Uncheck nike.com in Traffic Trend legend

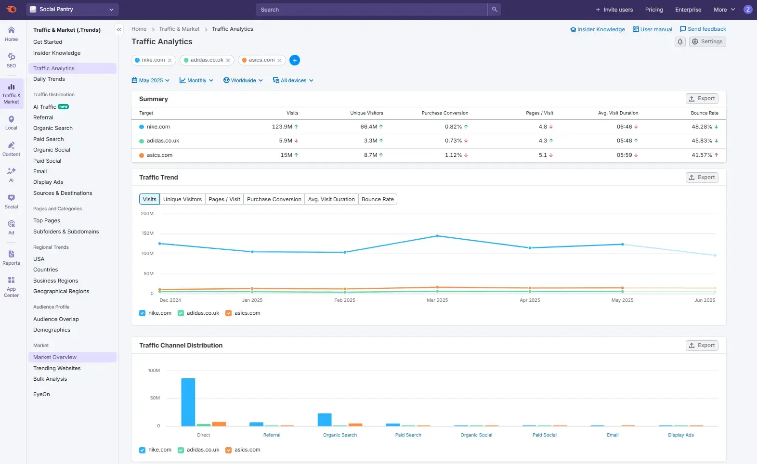click(x=142, y=313)
